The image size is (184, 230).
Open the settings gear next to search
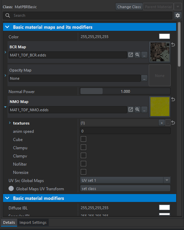click(x=178, y=15)
